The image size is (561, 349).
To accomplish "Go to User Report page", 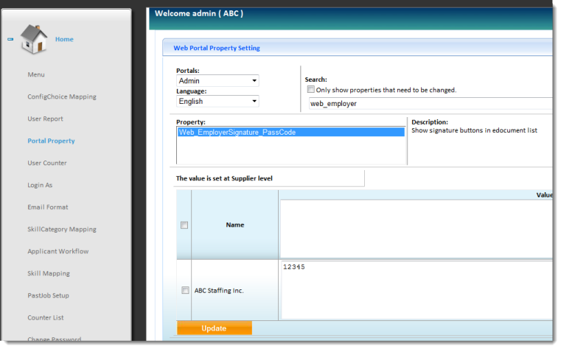I will pos(45,119).
